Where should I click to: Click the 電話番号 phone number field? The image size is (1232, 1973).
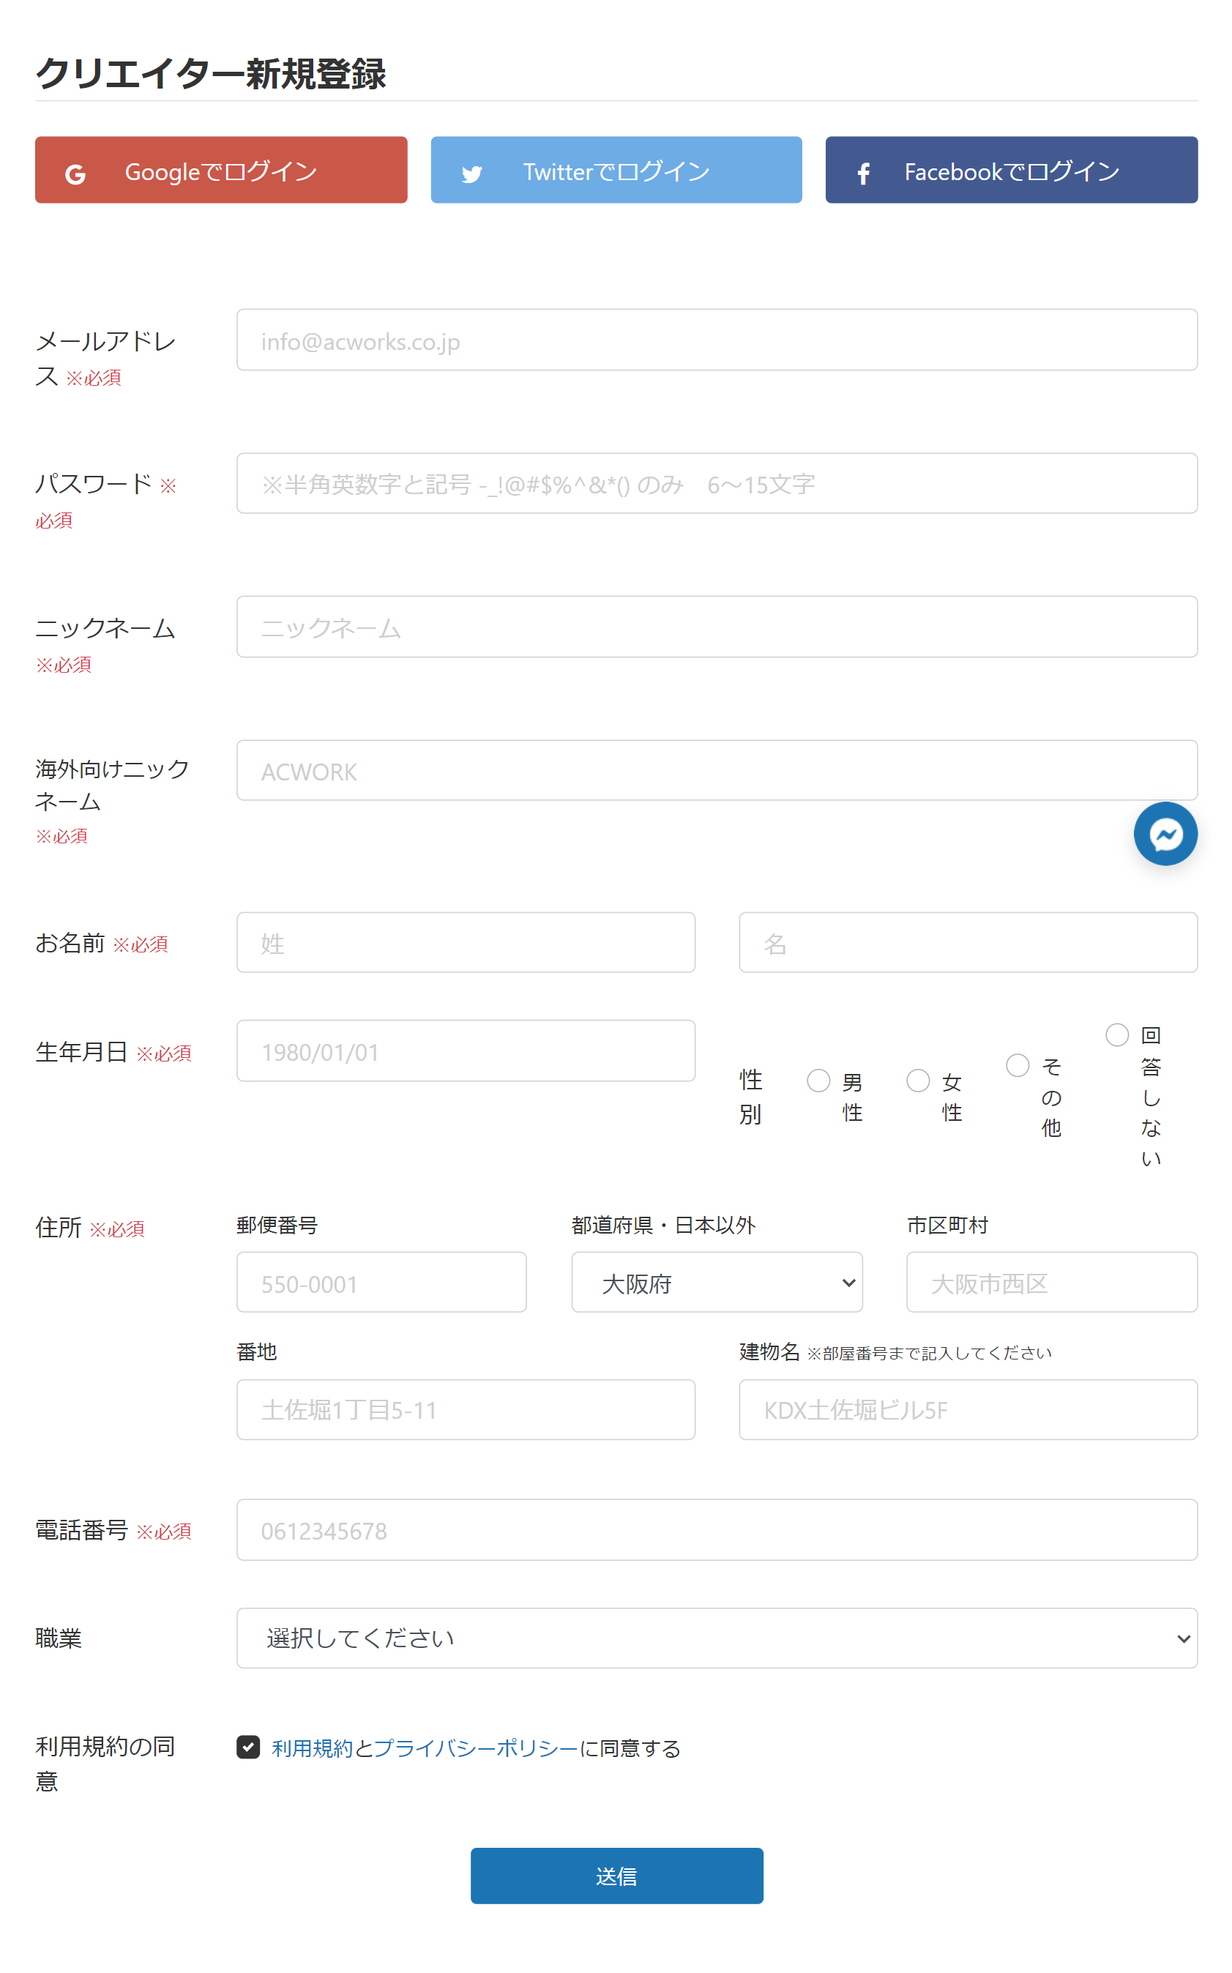716,1529
